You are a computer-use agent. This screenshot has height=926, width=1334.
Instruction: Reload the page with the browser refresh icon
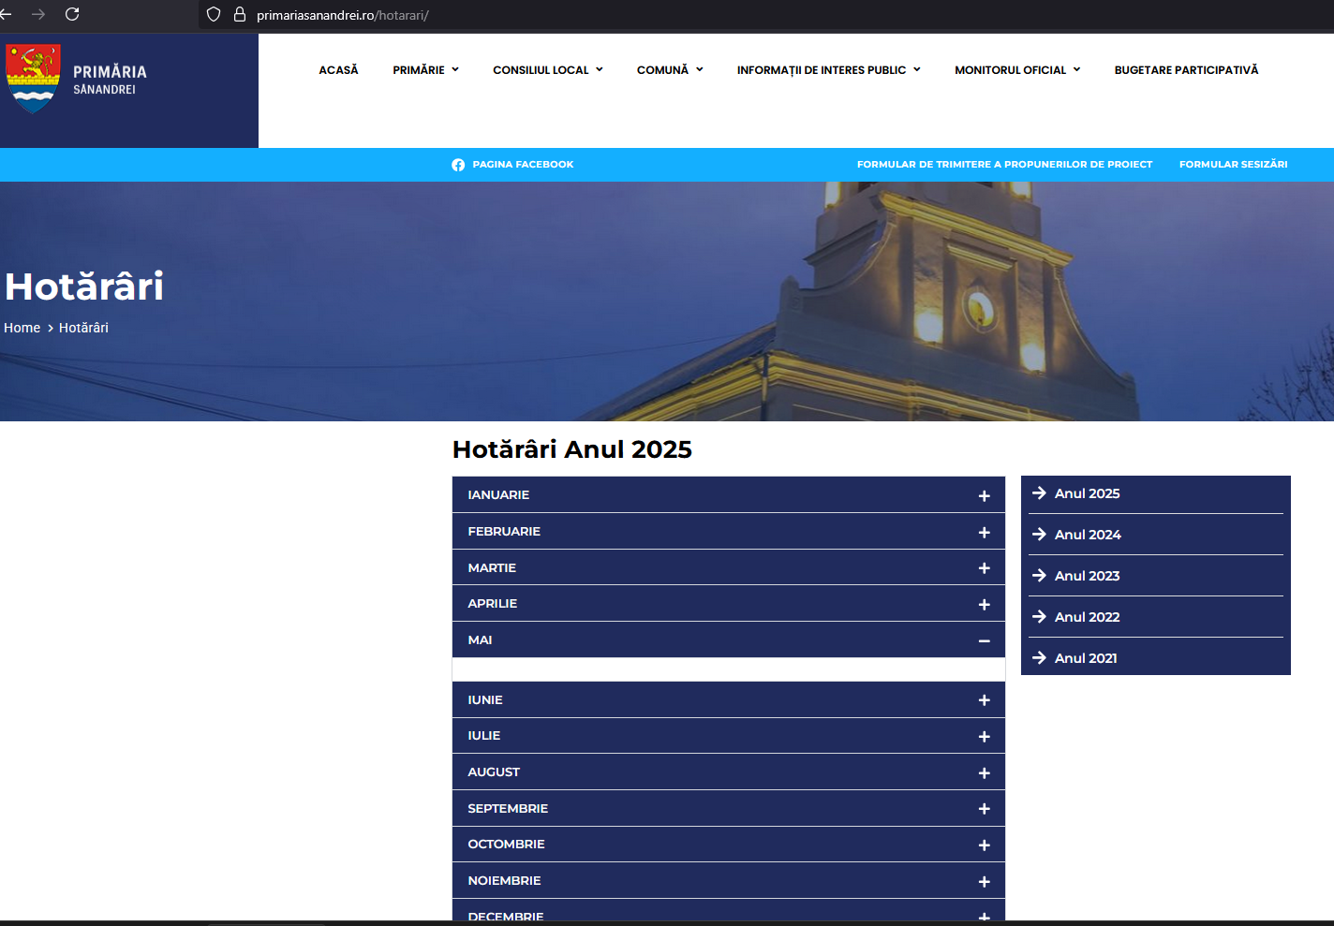pyautogui.click(x=72, y=14)
